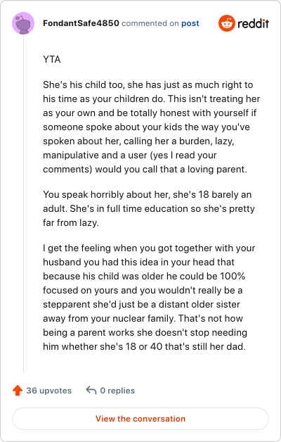This screenshot has width=281, height=442.
Task: Click the gray "commented on" text
Action: click(150, 23)
